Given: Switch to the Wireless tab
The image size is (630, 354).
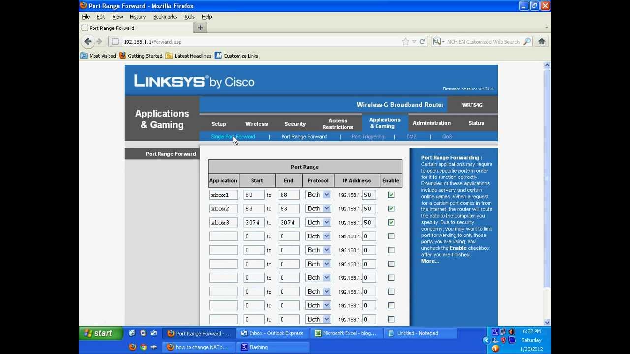Looking at the screenshot, I should pyautogui.click(x=256, y=124).
